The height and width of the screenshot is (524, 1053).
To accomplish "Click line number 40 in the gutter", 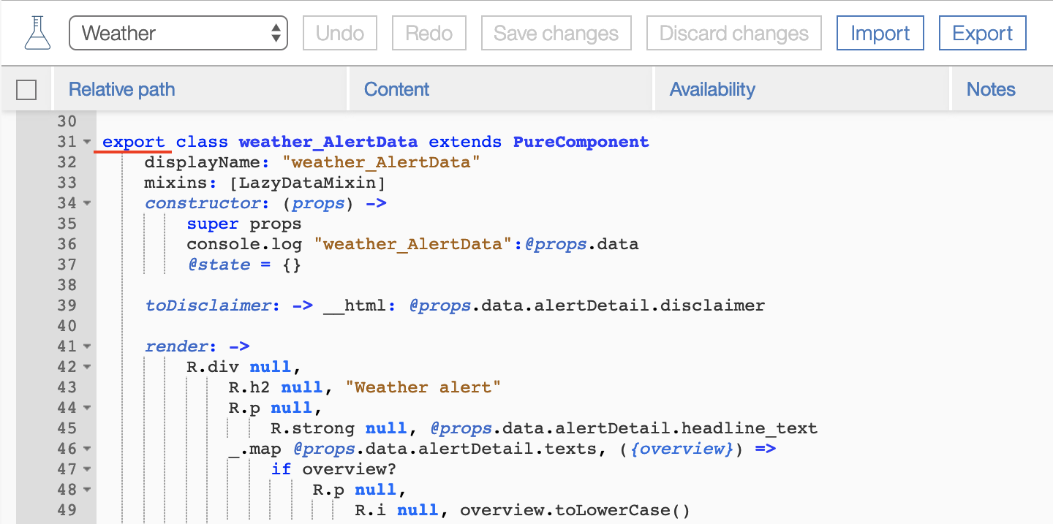I will [x=67, y=326].
